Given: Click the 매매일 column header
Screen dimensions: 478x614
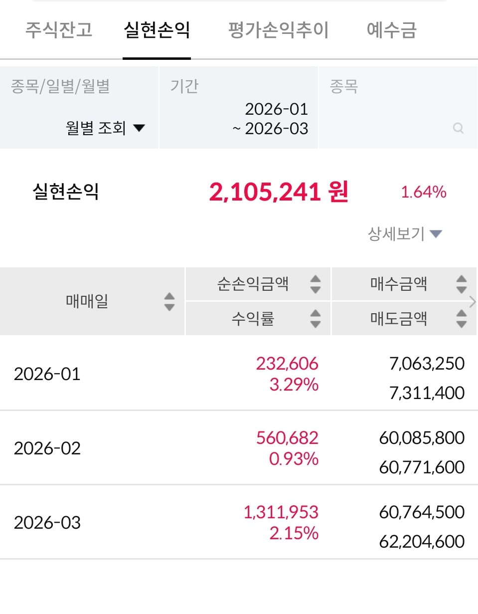Looking at the screenshot, I should (x=87, y=301).
